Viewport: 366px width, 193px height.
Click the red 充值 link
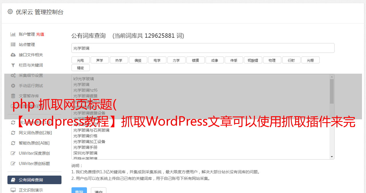point(40,34)
